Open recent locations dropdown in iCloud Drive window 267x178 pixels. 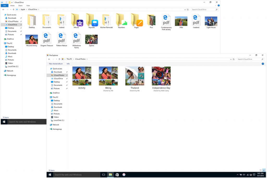tap(10, 9)
